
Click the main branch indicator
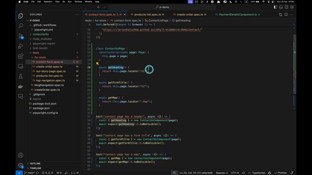[x=29, y=173]
